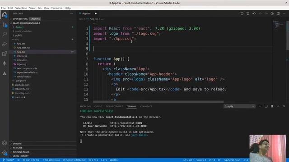Switch to the Problems panel tab
The image size is (289, 162).
coord(85,106)
